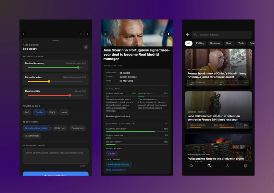The width and height of the screenshot is (274, 193).
Task: Choose Conspiracy trust signal
Action: [x=77, y=128]
